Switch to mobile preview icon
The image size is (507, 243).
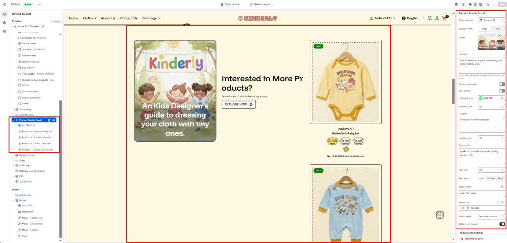pyautogui.click(x=475, y=4)
